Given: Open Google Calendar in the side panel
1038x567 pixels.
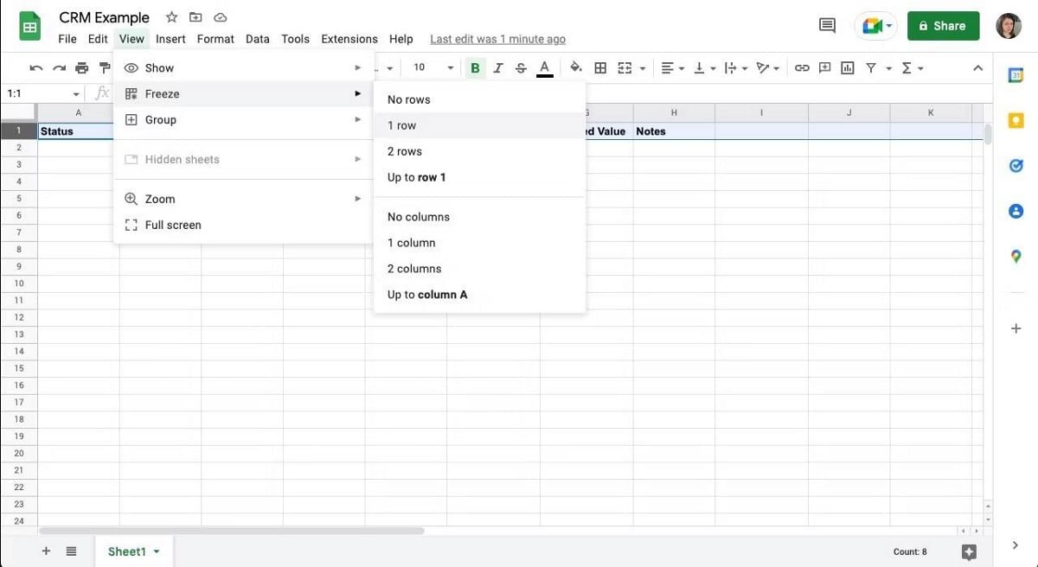Looking at the screenshot, I should (x=1016, y=75).
